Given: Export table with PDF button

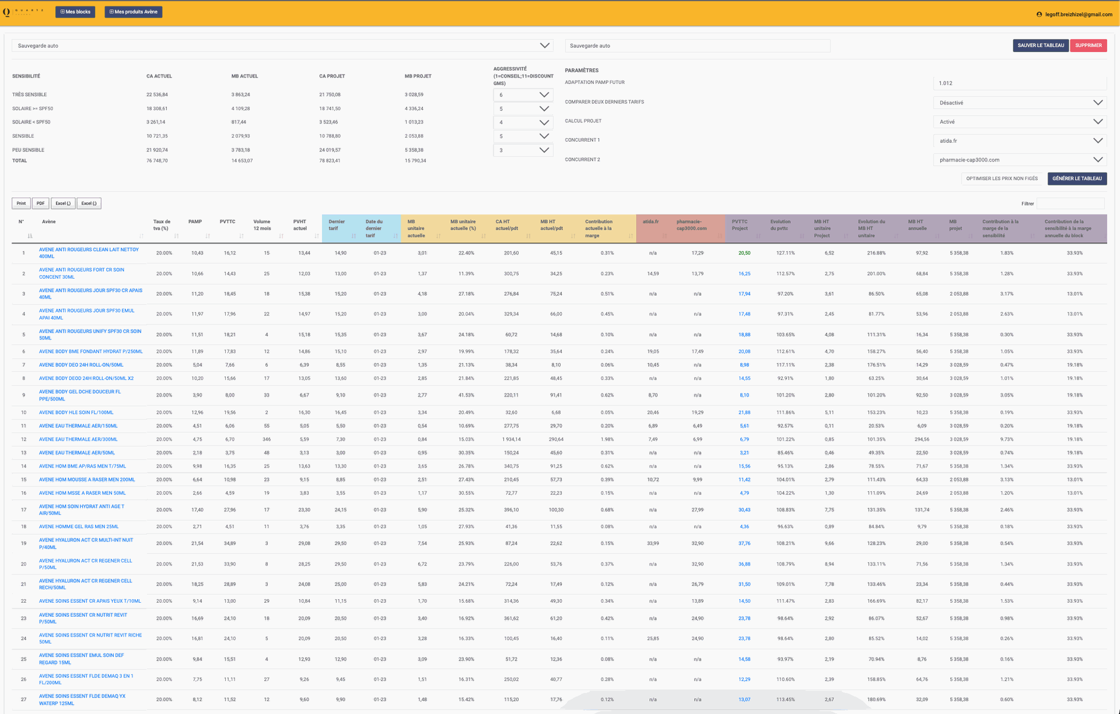Looking at the screenshot, I should [40, 203].
